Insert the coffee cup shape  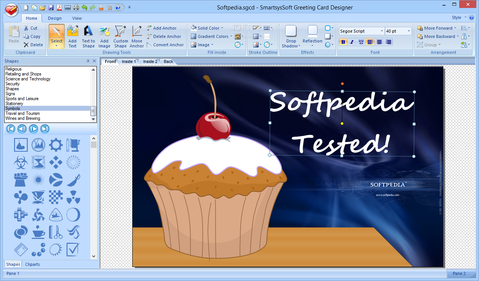[38, 232]
